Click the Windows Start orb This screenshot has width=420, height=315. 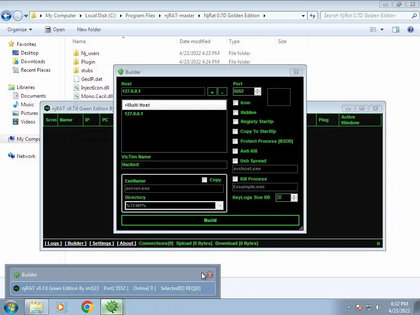(x=10, y=307)
